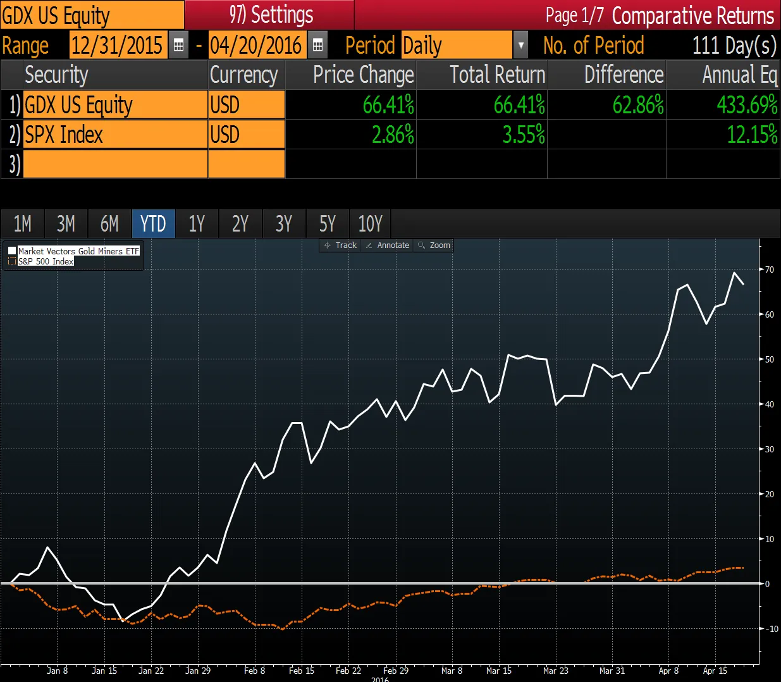Viewport: 781px width, 682px height.
Task: Switch to the 10Y range tab
Action: pyautogui.click(x=371, y=224)
